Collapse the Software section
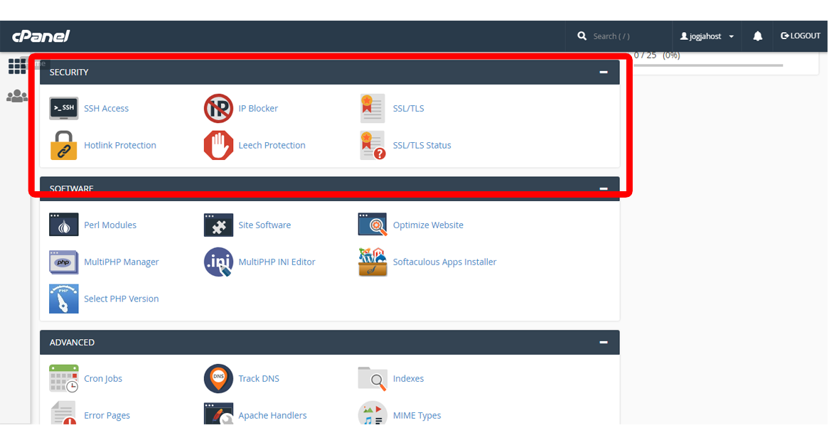This screenshot has height=445, width=829. (x=604, y=189)
